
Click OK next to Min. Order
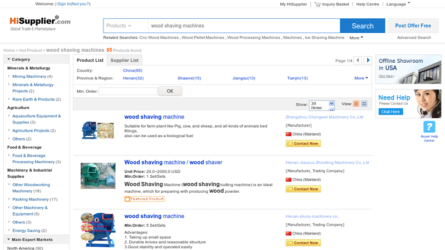pyautogui.click(x=170, y=91)
